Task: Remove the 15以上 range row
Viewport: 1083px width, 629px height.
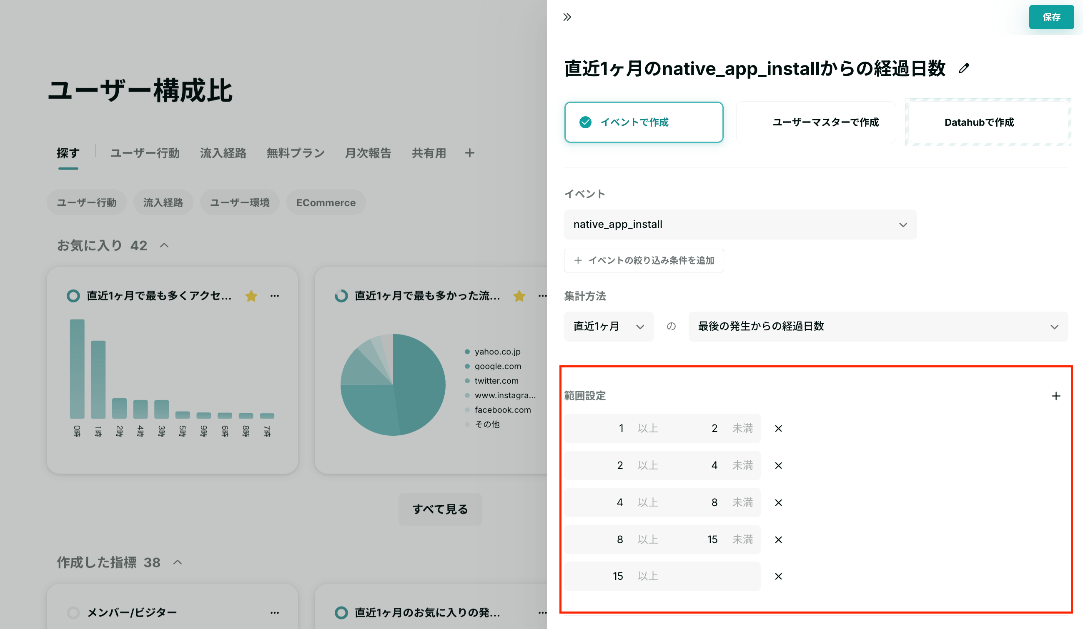Action: [x=778, y=576]
